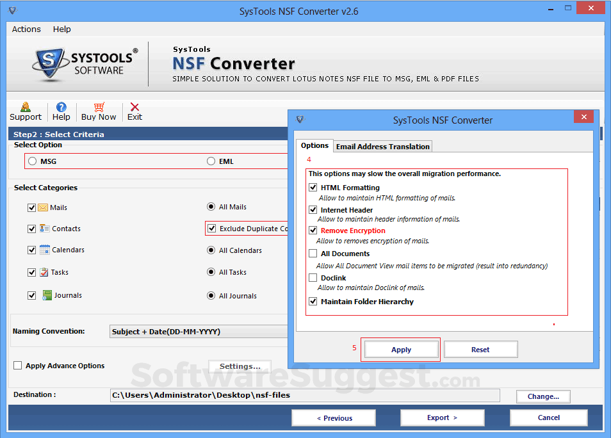Click the Reset button
Image resolution: width=611 pixels, height=438 pixels.
point(480,350)
